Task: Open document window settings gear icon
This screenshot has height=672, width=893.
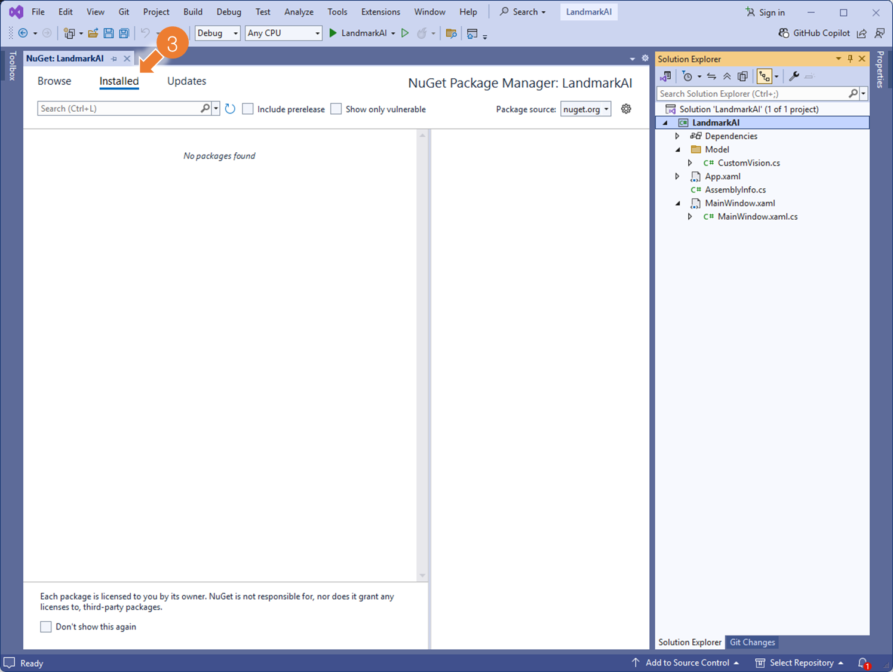Action: click(x=645, y=58)
